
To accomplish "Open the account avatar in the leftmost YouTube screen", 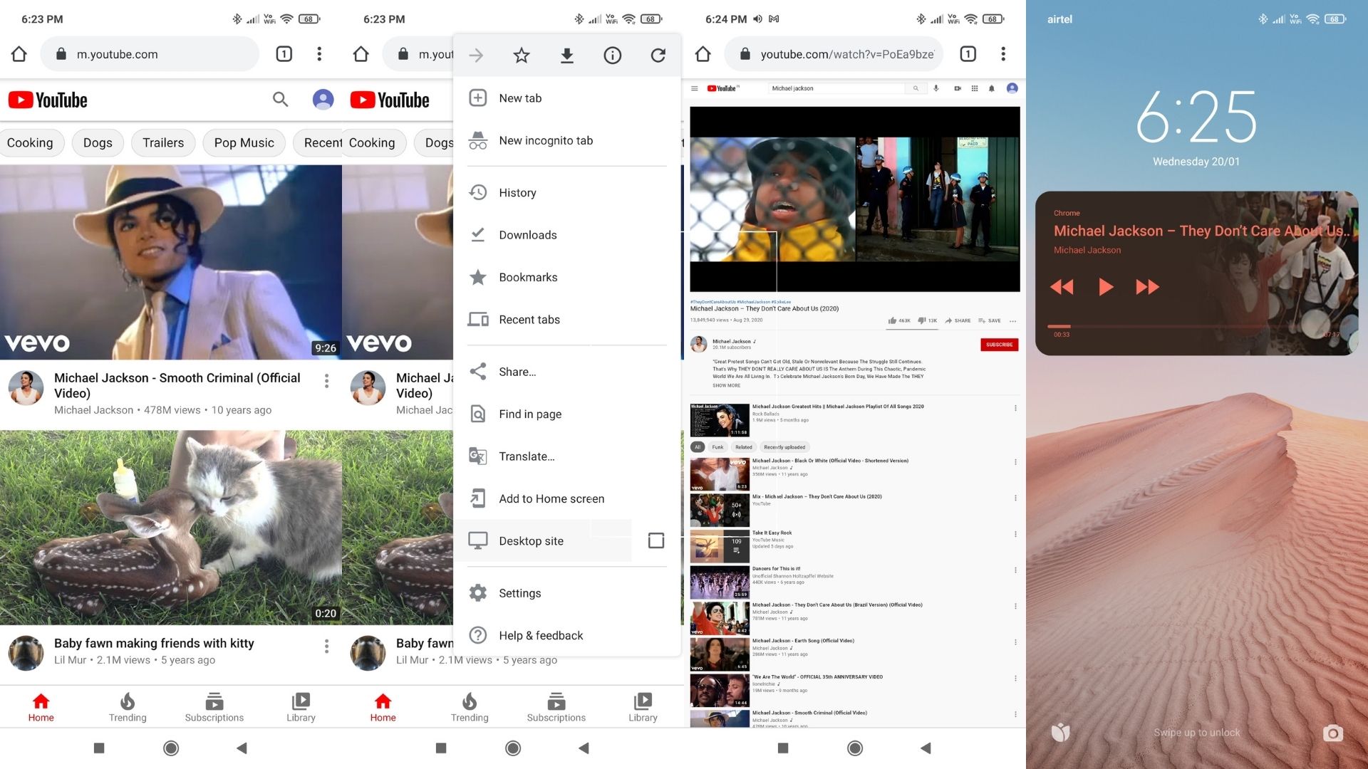I will coord(323,100).
